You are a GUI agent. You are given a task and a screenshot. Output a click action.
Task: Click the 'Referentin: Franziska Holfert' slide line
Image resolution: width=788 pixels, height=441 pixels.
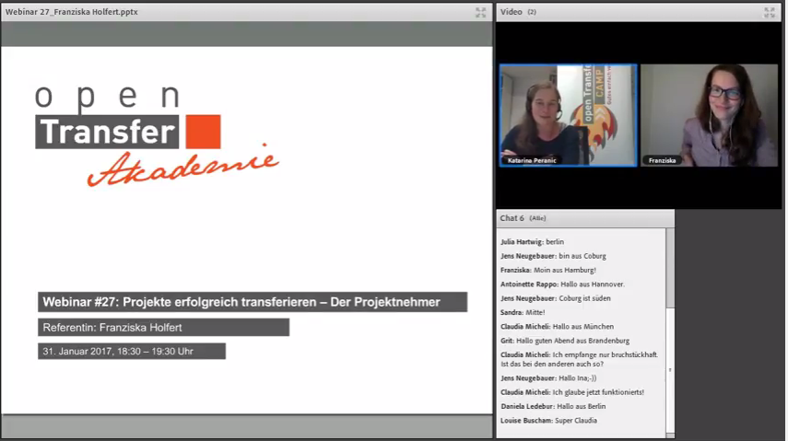[x=163, y=328]
